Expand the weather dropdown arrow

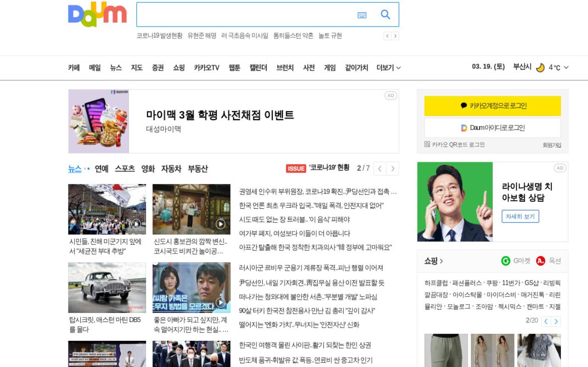(566, 67)
